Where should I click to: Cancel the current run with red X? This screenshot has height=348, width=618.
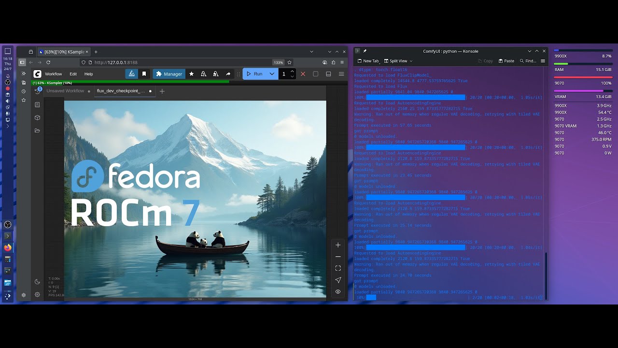pyautogui.click(x=303, y=74)
